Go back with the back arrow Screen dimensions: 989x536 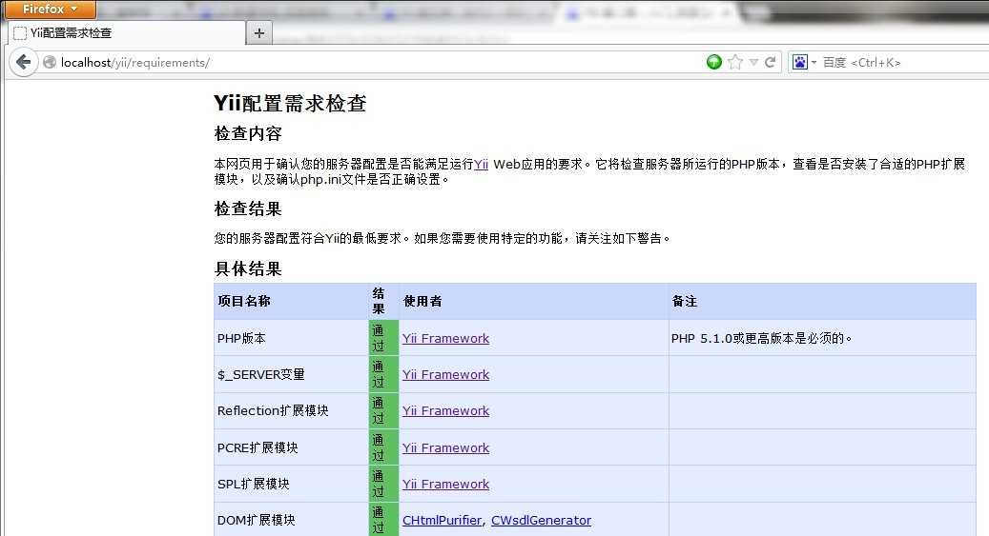[23, 62]
